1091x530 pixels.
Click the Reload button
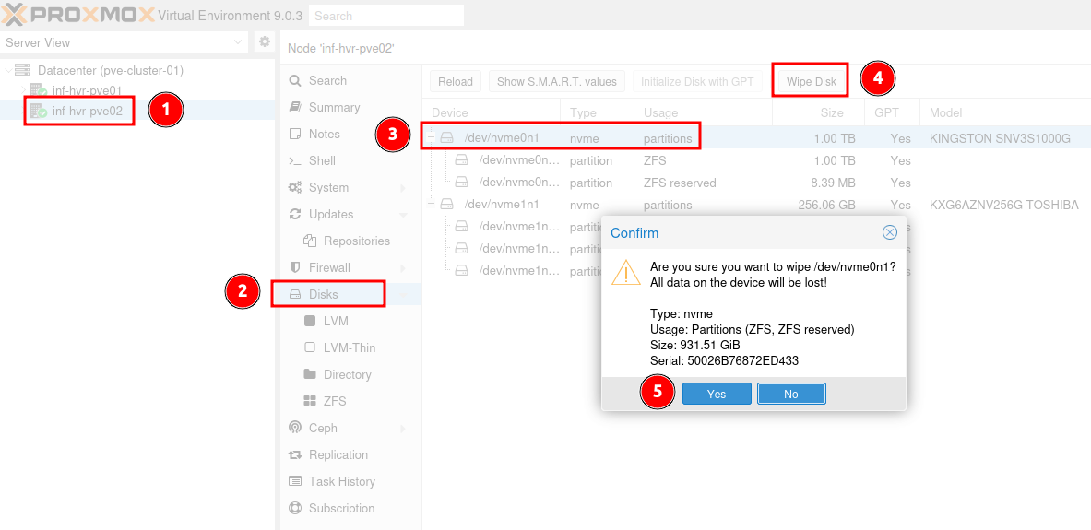coord(456,82)
